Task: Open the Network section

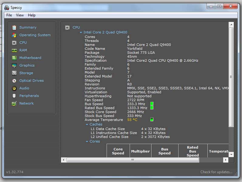Action: tap(26, 103)
